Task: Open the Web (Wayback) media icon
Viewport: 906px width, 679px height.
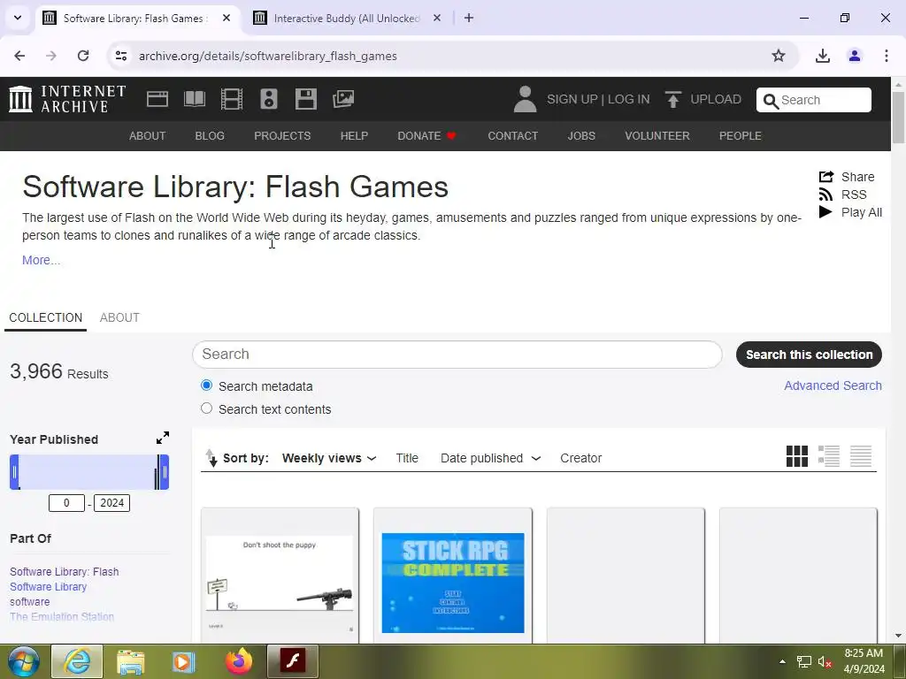Action: pos(157,99)
